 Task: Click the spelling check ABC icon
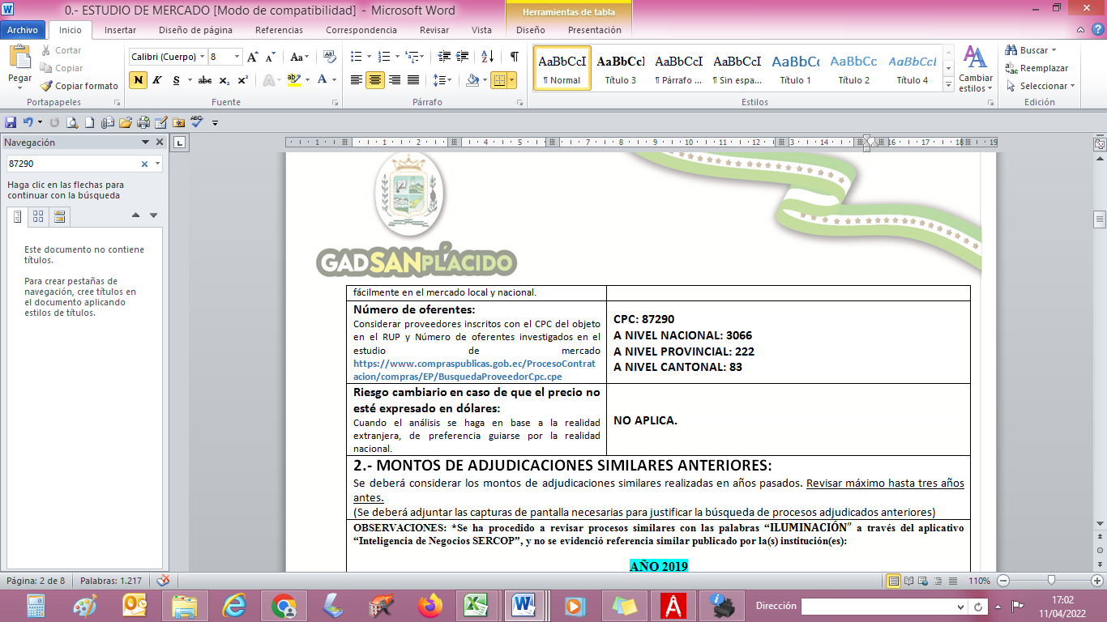pos(196,122)
